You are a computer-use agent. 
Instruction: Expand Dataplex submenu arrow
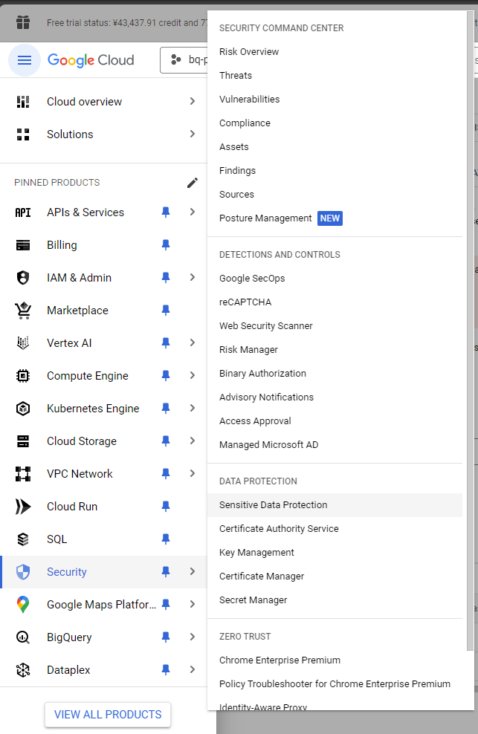(192, 669)
